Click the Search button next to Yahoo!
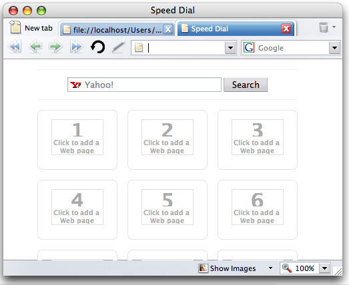349x285 pixels. pyautogui.click(x=246, y=85)
